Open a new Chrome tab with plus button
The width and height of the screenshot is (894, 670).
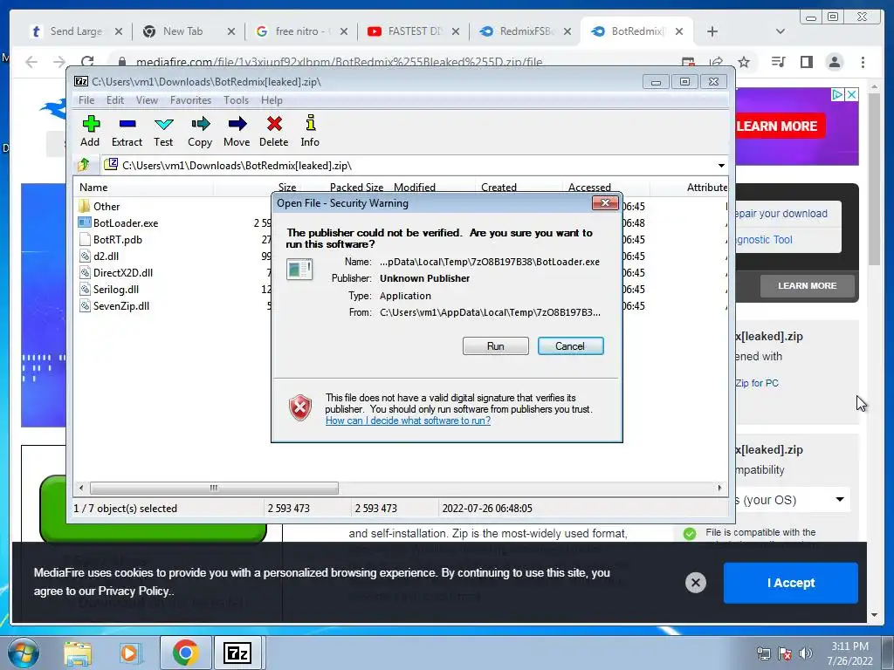[712, 31]
